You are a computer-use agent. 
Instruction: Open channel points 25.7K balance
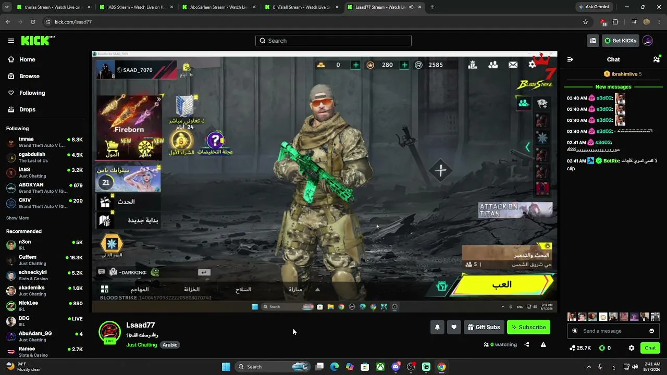(580, 348)
